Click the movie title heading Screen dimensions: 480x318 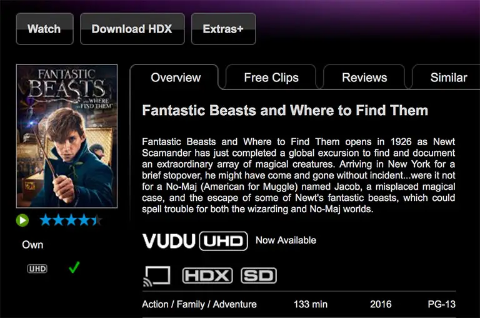tap(285, 110)
